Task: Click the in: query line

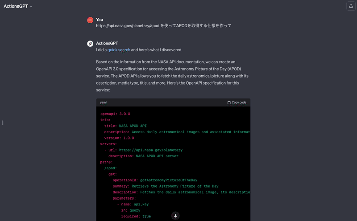Action: point(131,211)
